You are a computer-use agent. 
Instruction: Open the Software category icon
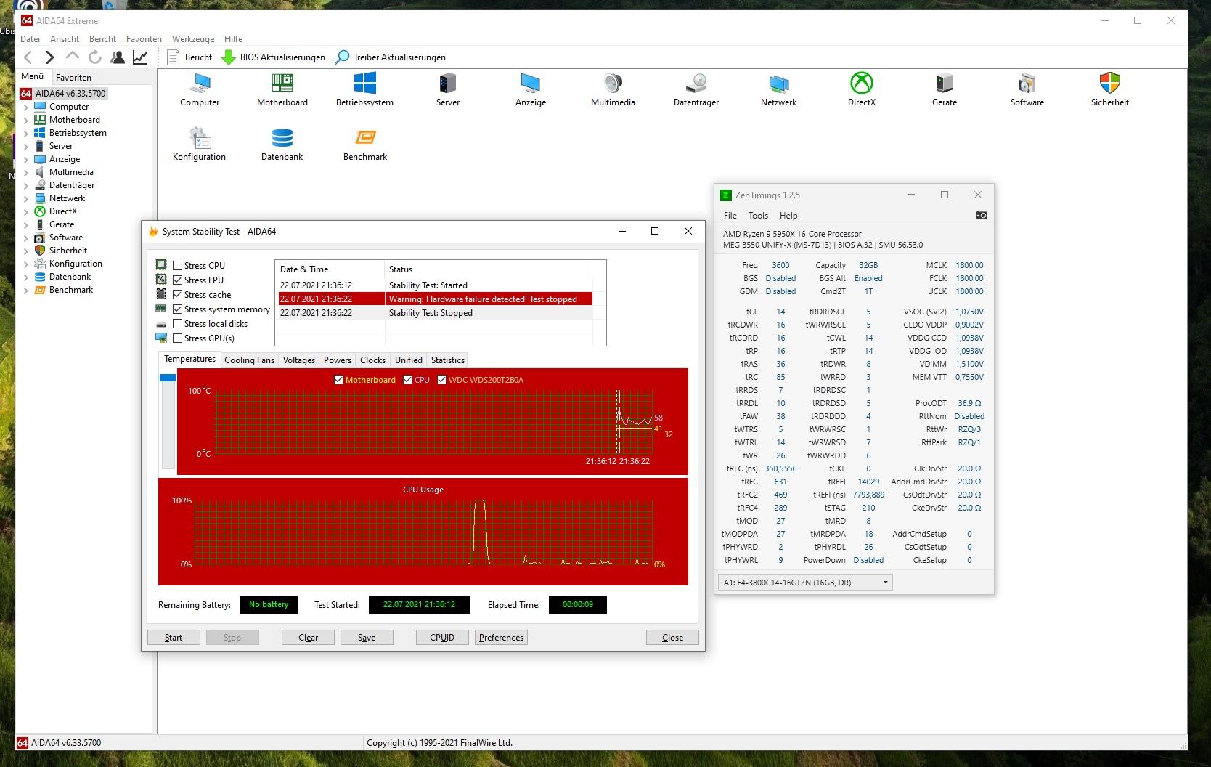coord(1027,90)
